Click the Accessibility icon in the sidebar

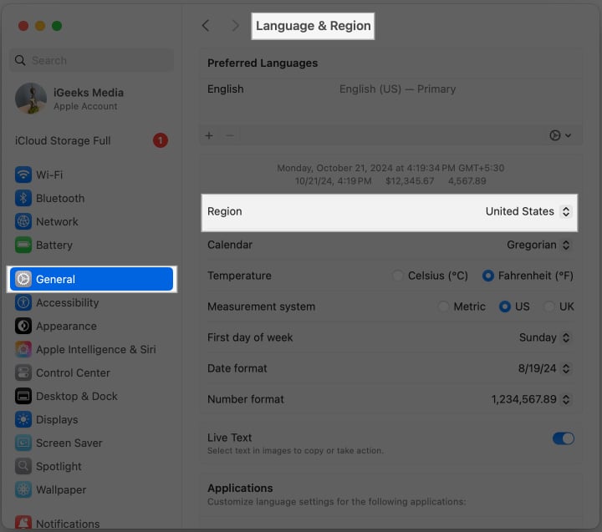click(x=23, y=303)
